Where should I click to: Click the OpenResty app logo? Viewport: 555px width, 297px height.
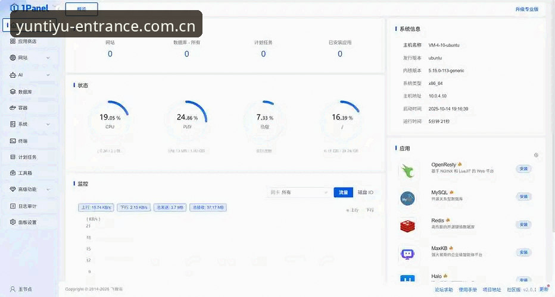[407, 170]
